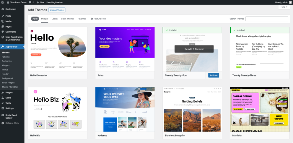293x143 pixels.
Task: Click Details & Preview on Twenty Twenty-Four
Action: [x=194, y=49]
